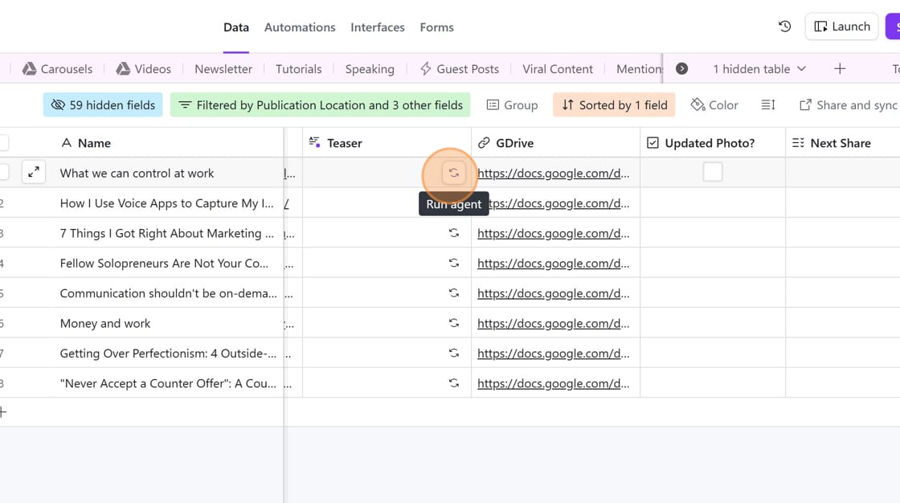Screen dimensions: 900x503
Task: Open the "Sorted by 1 field" panel
Action: (614, 104)
